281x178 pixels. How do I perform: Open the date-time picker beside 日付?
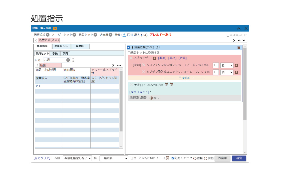168,158
